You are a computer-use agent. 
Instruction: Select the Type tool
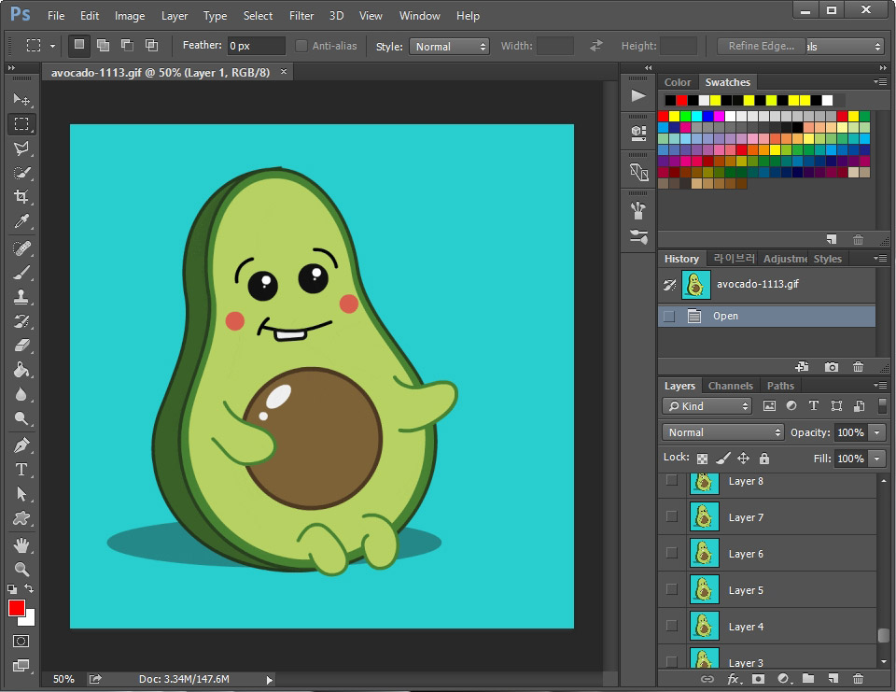pos(21,470)
